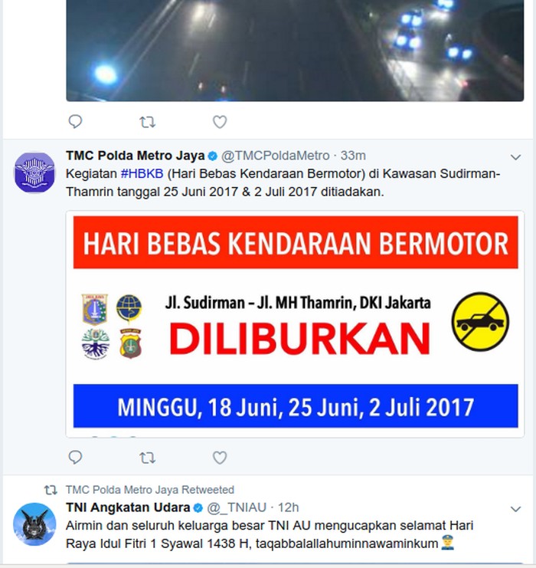Click the TMC Polda Metro Jaya Retweeted label
This screenshot has width=536, height=568.
pos(150,489)
